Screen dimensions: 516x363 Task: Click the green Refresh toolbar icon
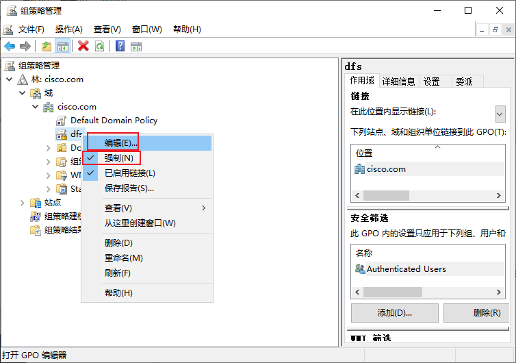click(99, 46)
